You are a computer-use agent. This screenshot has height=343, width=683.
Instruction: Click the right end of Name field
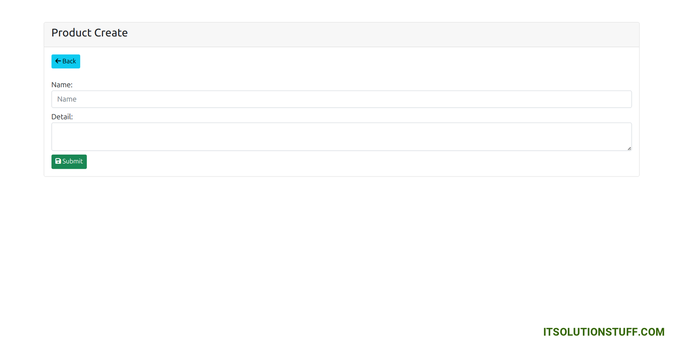click(x=625, y=99)
